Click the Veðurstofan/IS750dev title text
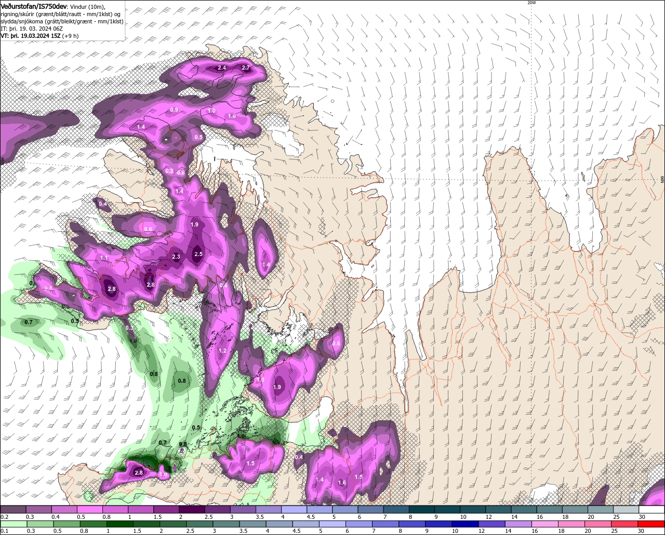The height and width of the screenshot is (535, 665). (34, 6)
